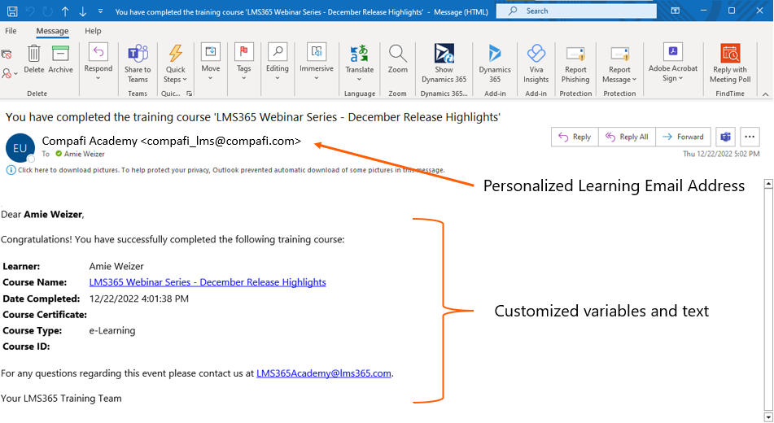This screenshot has width=774, height=423.
Task: Click the download pictures info bar
Action: tap(228, 170)
